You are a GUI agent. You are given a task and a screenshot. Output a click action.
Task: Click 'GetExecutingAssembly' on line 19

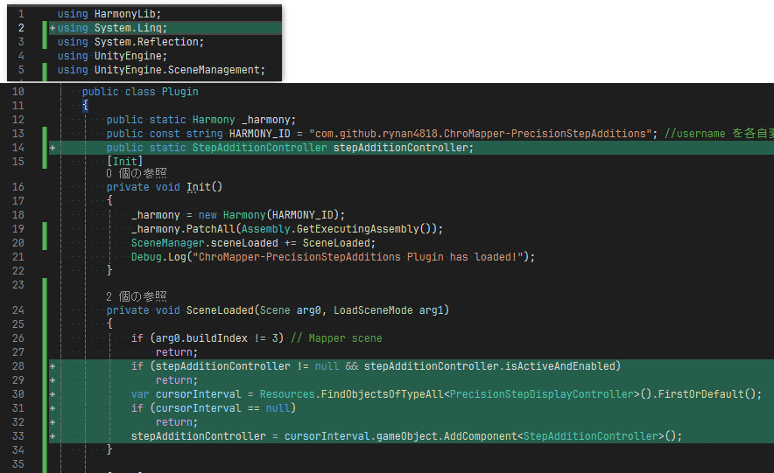[357, 229]
